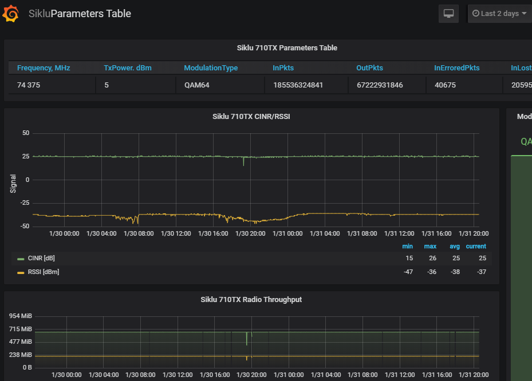Screen dimensions: 532x381
Task: Select the QAM64 modulation cell
Action: [220, 85]
